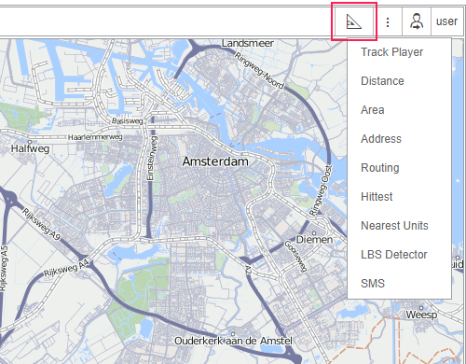
Task: Choose Distance measurement tool
Action: click(x=382, y=81)
